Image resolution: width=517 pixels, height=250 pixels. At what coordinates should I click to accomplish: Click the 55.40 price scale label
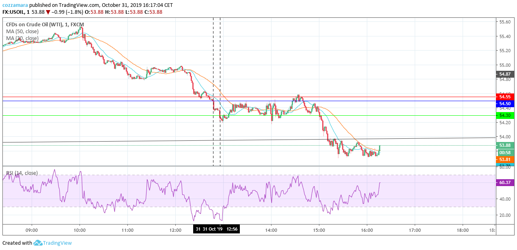click(x=505, y=36)
